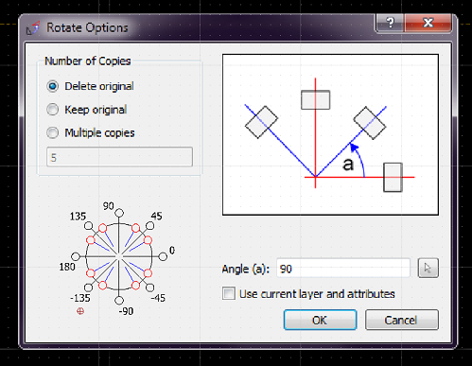Confirm rotation with the OK button

click(x=320, y=320)
